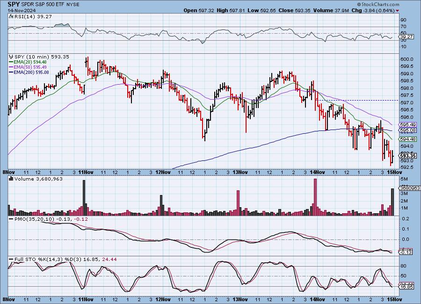Click the green EMA(20) legend line marker
Image resolution: width=421 pixels, height=304 pixels.
pyautogui.click(x=11, y=62)
